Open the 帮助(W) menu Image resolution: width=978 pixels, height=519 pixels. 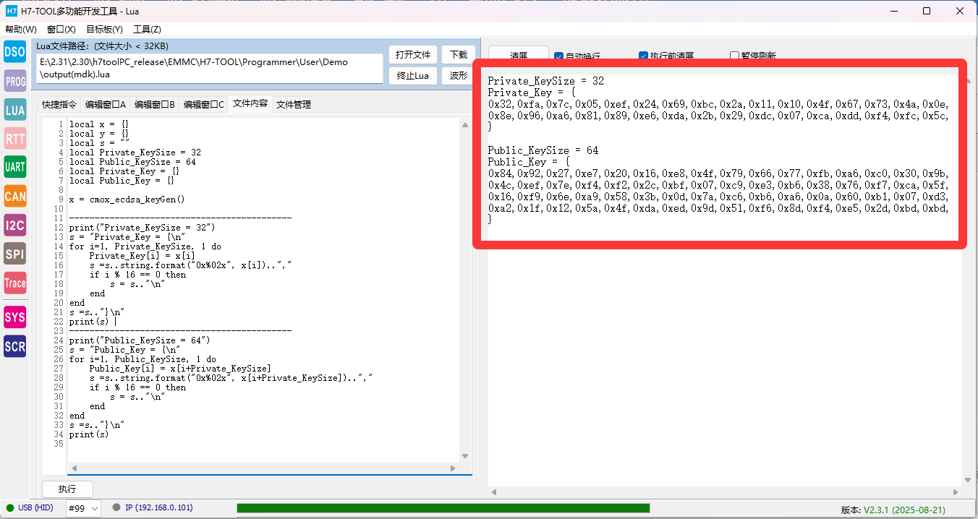coord(21,30)
